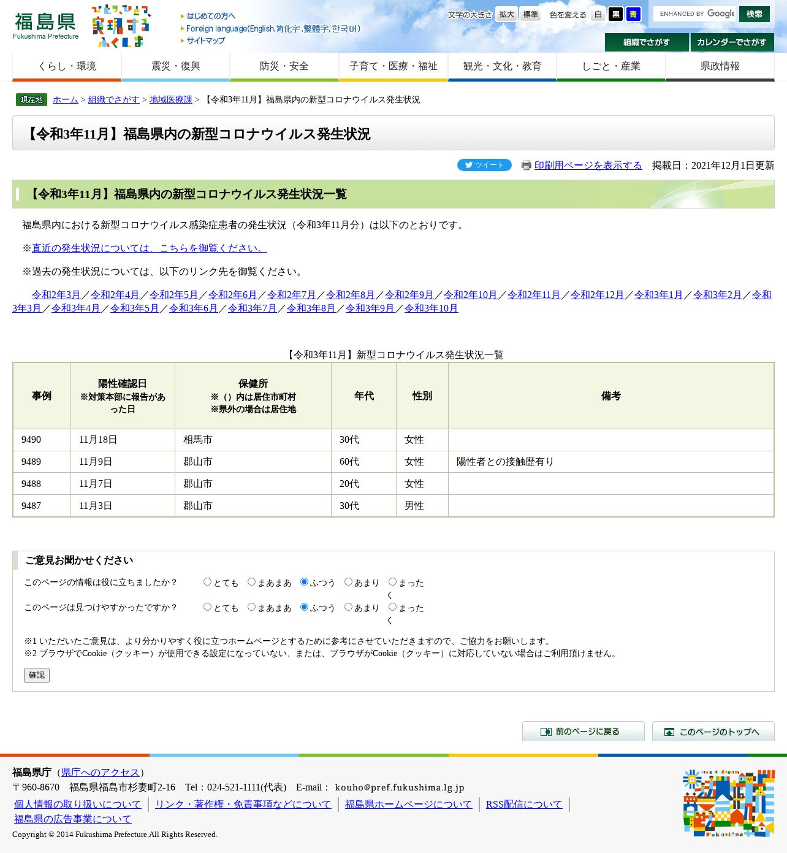The image size is (787, 853).
Task: Click the printer icon beside print link
Action: tap(526, 166)
